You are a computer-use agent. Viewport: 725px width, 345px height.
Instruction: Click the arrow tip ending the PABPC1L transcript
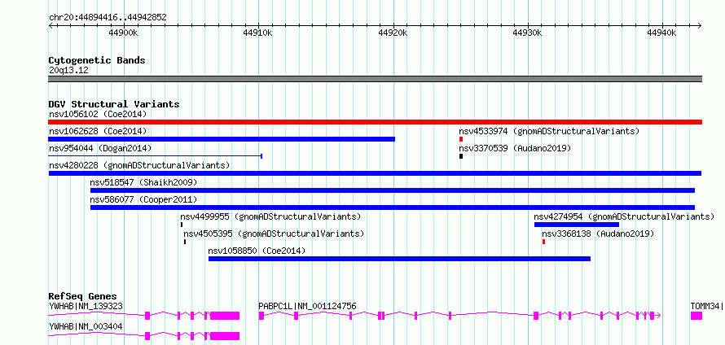tap(659, 316)
